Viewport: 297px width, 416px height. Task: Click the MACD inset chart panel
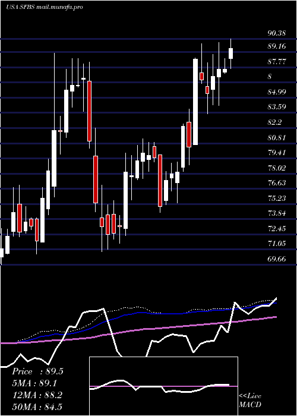[163, 386]
